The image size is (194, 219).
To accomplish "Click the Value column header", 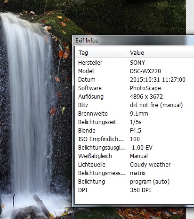I will [x=160, y=53].
